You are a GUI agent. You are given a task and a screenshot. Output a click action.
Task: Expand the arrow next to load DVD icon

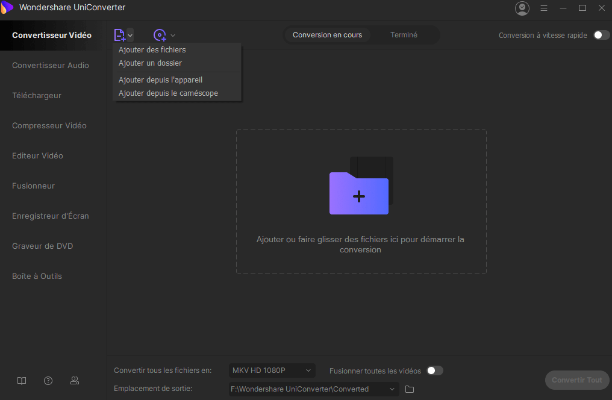click(x=173, y=36)
